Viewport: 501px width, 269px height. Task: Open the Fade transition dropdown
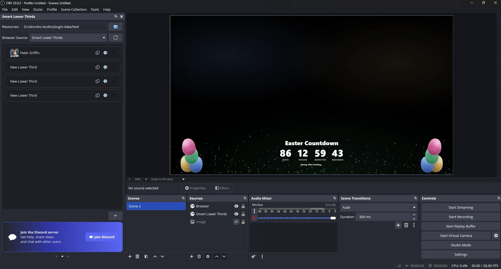[x=414, y=207]
